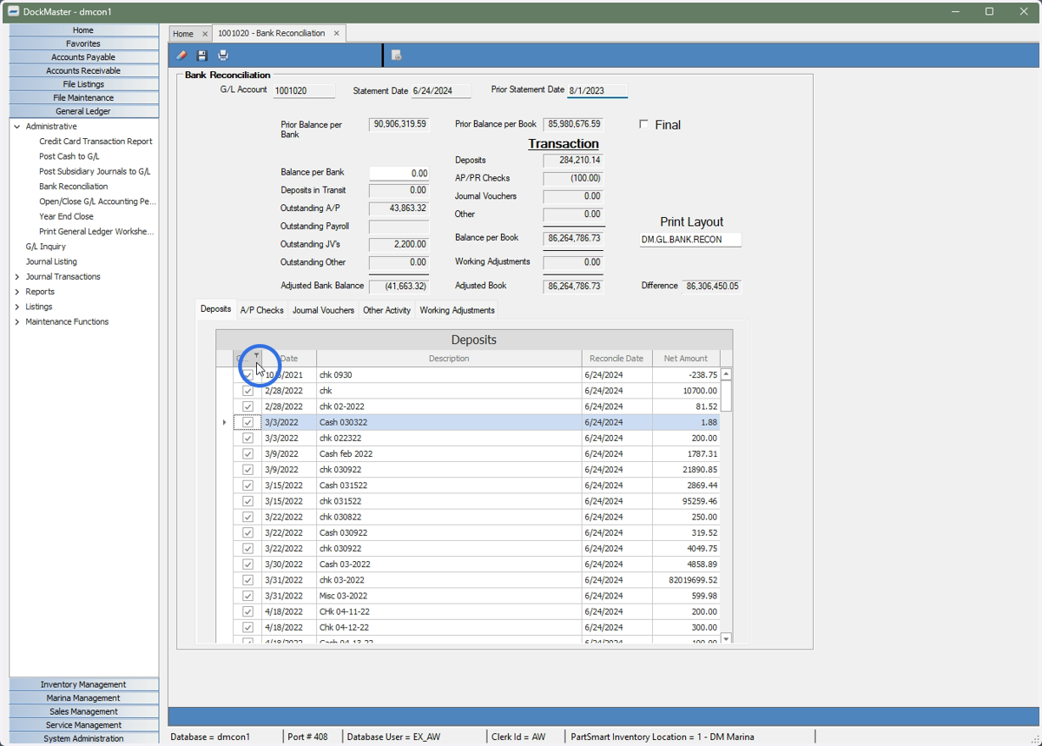Open the Service Management sidebar section
The height and width of the screenshot is (746, 1042).
coord(83,725)
